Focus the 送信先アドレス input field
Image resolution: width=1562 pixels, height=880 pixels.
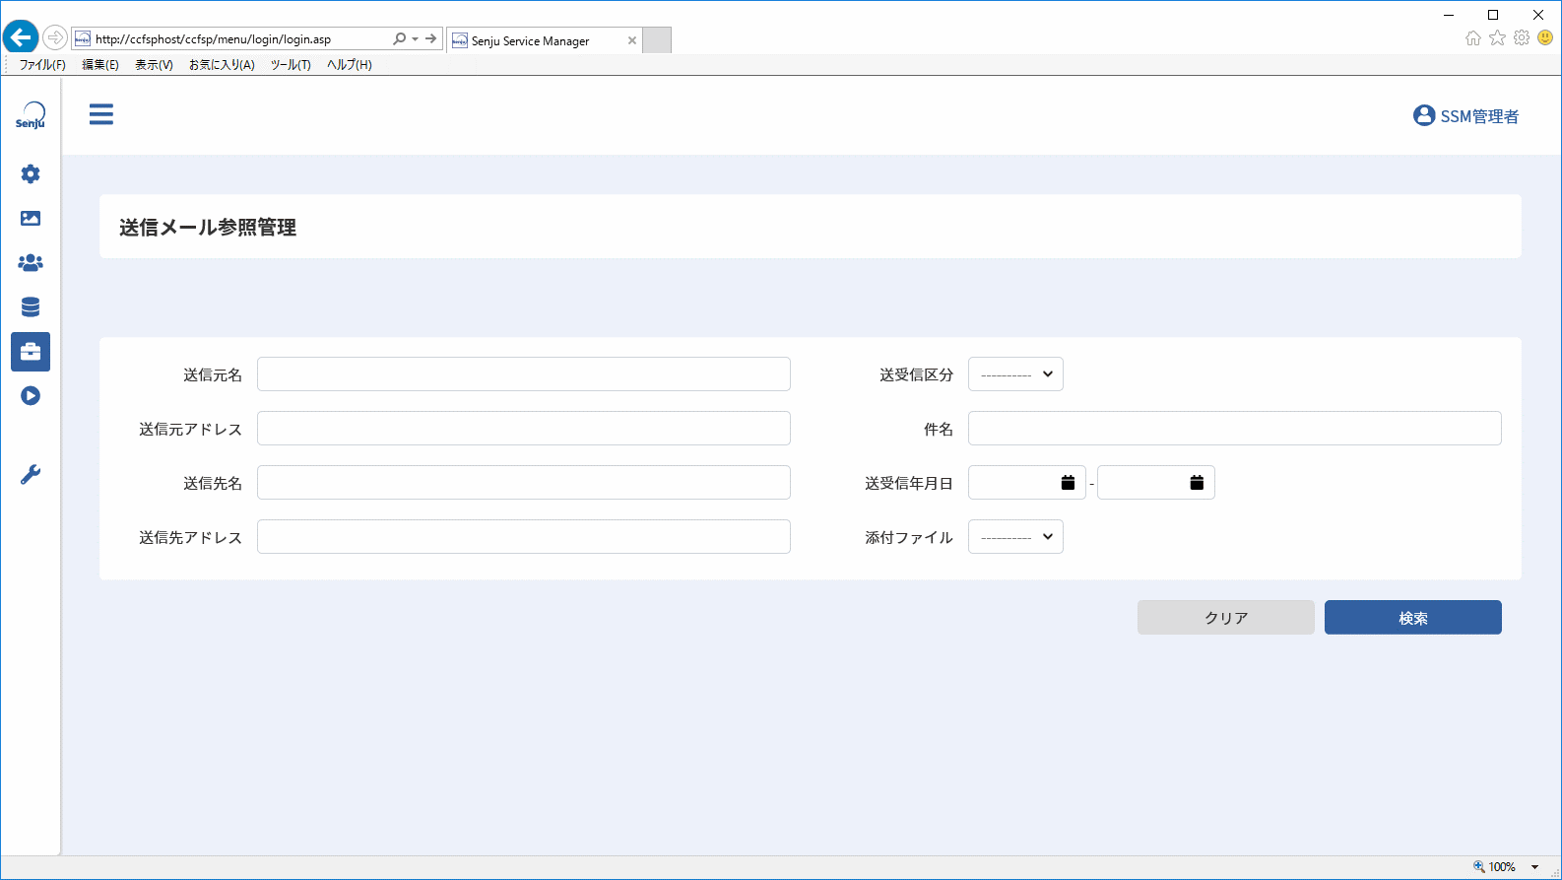point(524,537)
